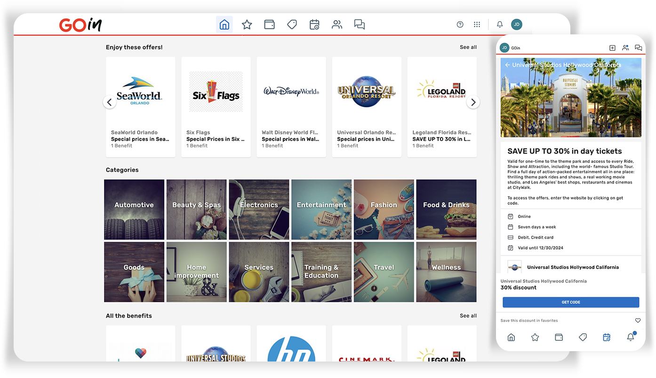Select the Training & Education category
This screenshot has width=656, height=378.
point(321,272)
